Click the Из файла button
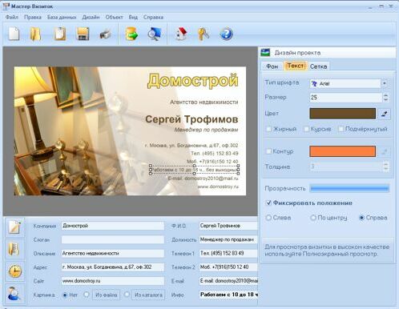 point(106,295)
